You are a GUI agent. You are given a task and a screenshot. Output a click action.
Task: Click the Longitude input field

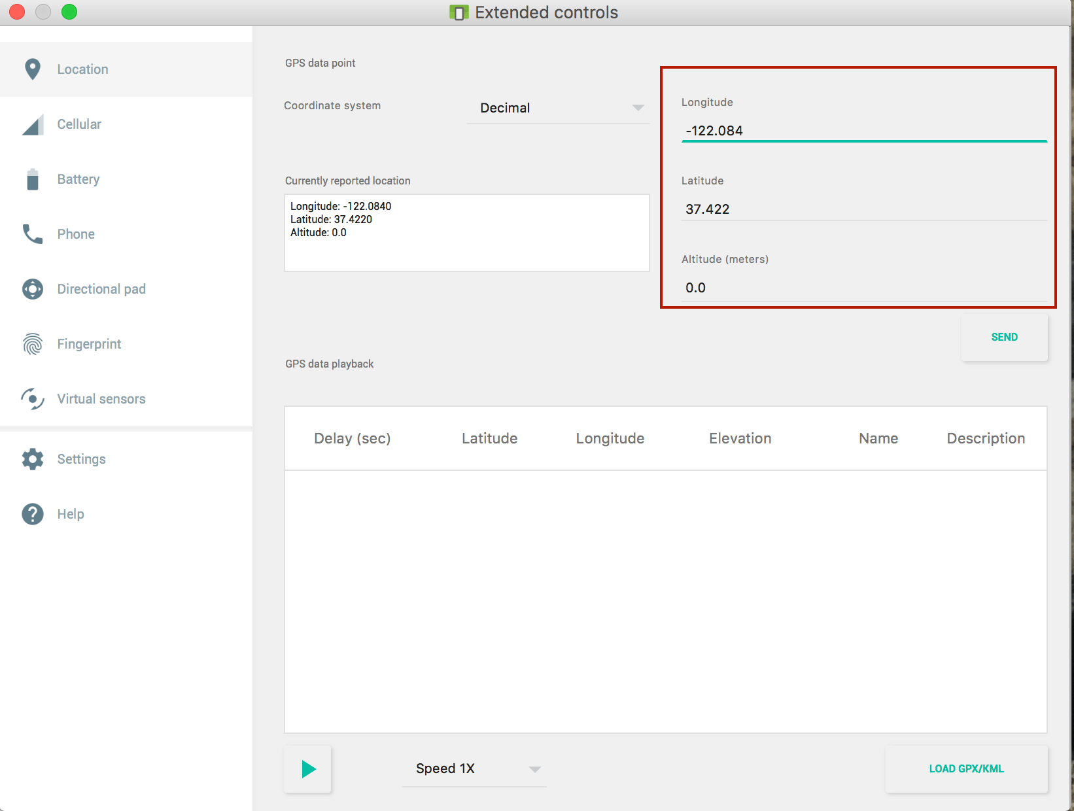[x=863, y=130]
